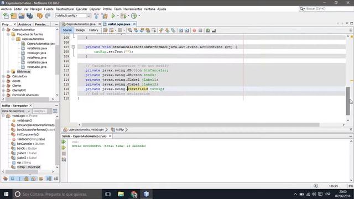Screen dimensions: 354x199
Task: Collapse Paquetes de fuentes node
Action: pos(8,34)
